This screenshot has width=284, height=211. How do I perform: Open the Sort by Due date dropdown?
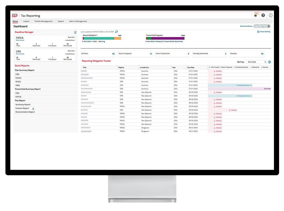[256, 62]
